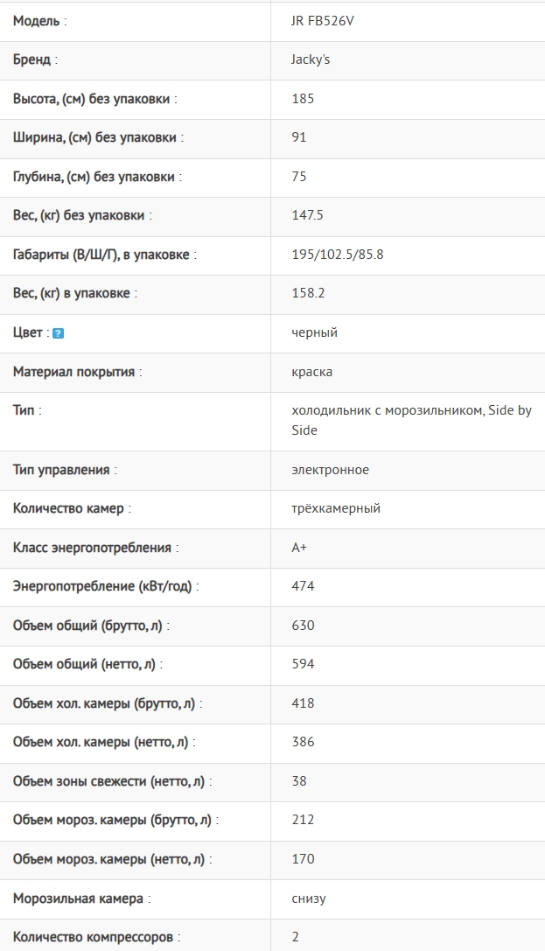This screenshot has height=951, width=545.
Task: Click the color value черный
Action: click(x=314, y=332)
